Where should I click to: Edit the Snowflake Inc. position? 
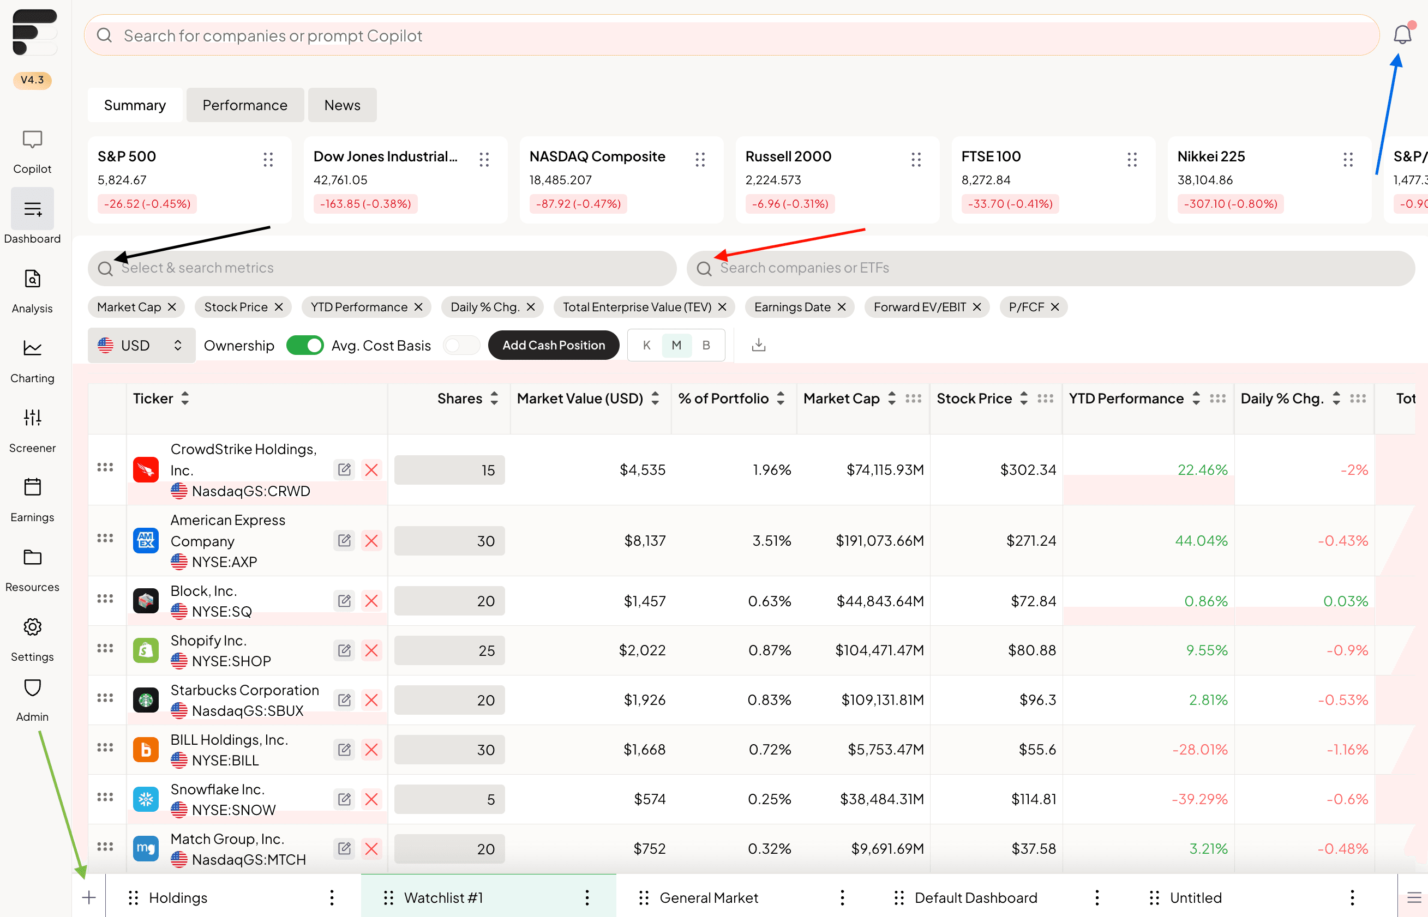tap(344, 799)
